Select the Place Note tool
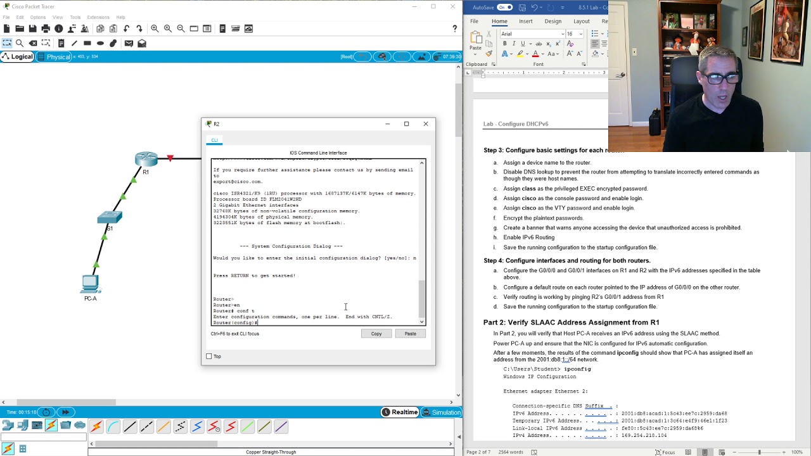The height and width of the screenshot is (456, 811). [61, 43]
